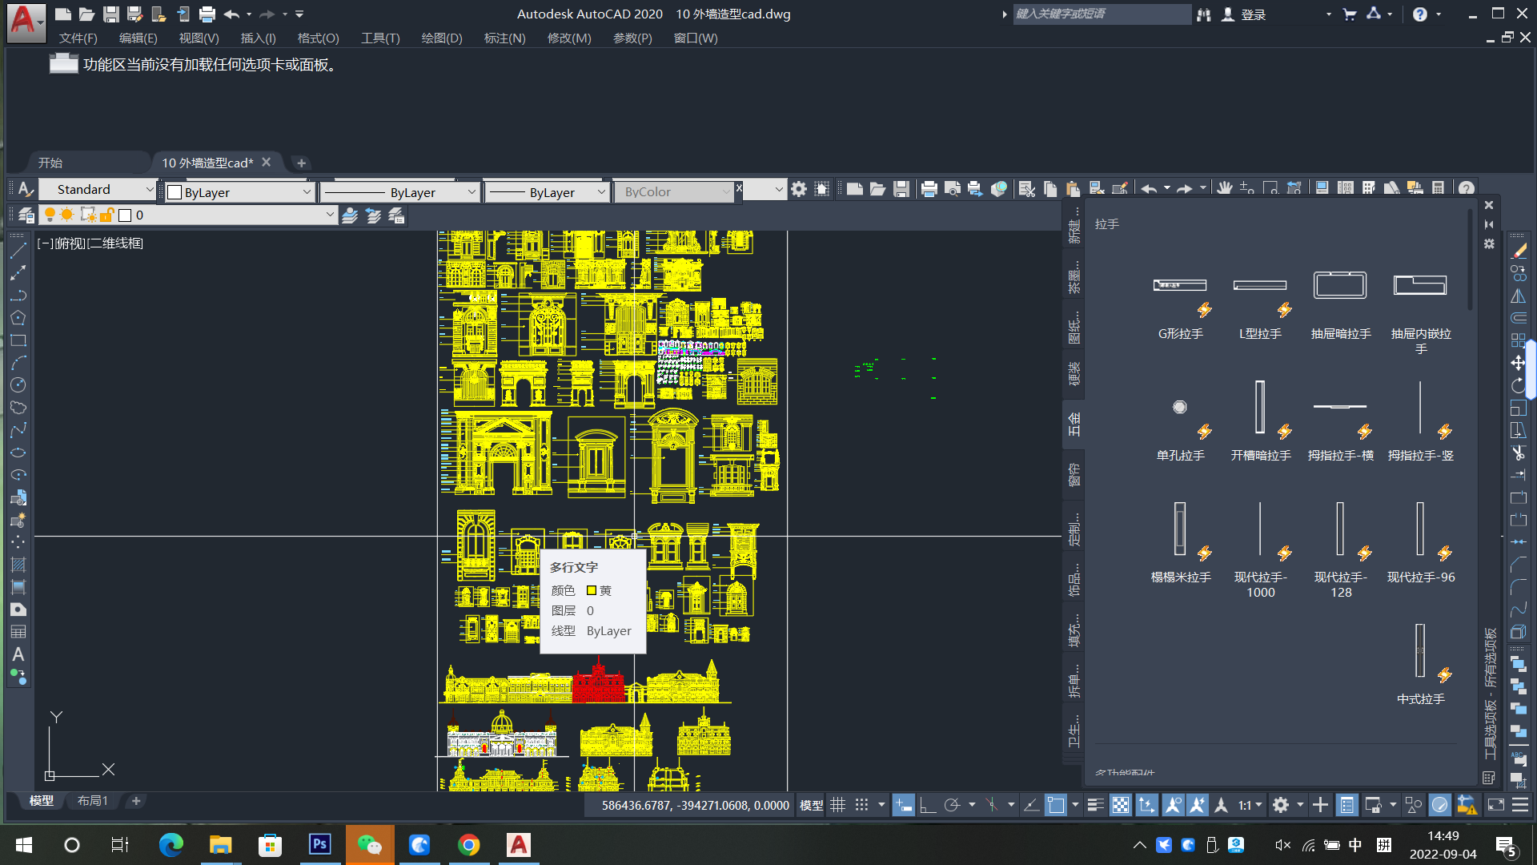This screenshot has height=865, width=1537.
Task: Switch to the 布局1 layout tab
Action: click(92, 801)
